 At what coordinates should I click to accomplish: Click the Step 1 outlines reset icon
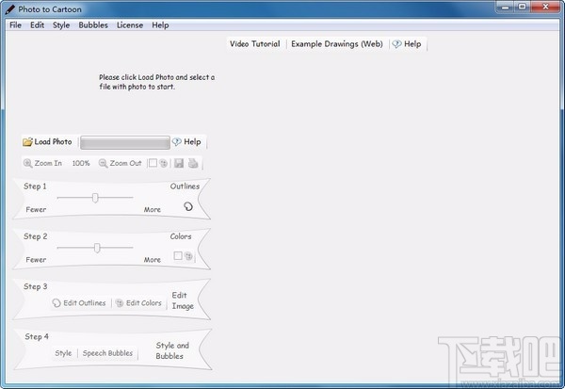tap(188, 206)
